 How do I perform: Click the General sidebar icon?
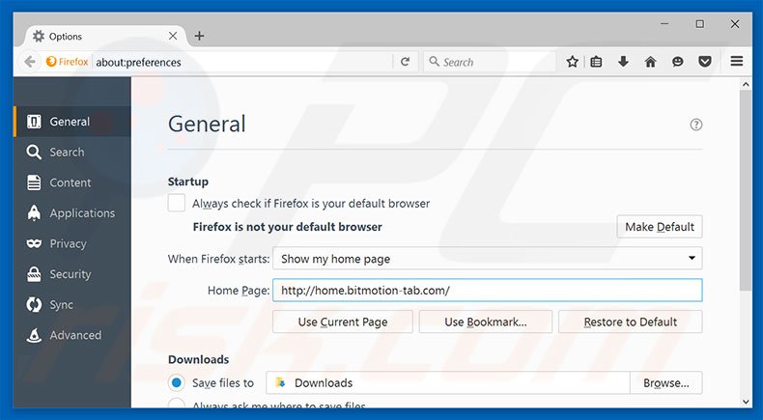pos(34,122)
